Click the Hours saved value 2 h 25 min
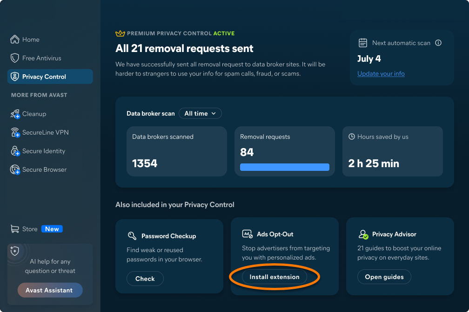Screen dimensions: 469x312 tap(374, 163)
